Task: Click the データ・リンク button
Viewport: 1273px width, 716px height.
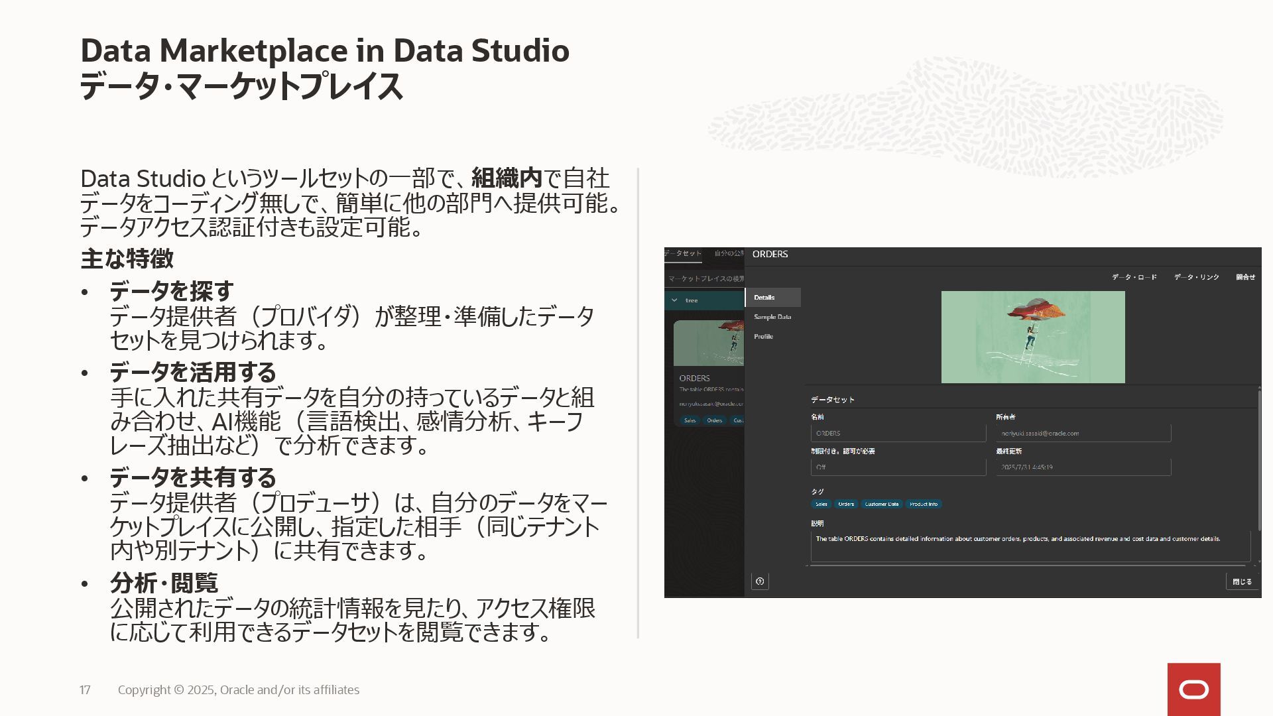Action: point(1196,277)
